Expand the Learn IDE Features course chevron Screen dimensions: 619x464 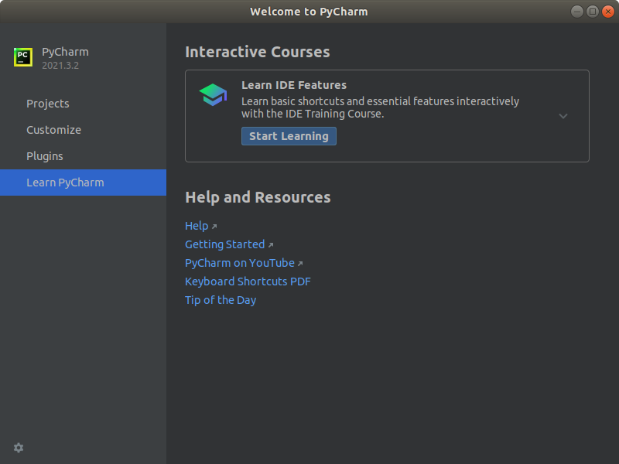click(563, 116)
